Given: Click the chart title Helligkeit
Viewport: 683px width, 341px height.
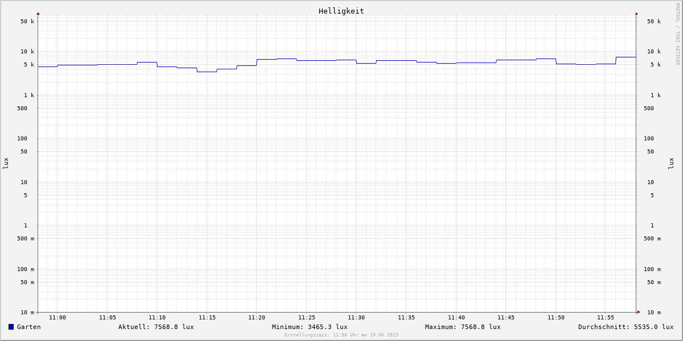Looking at the screenshot, I should 341,11.
